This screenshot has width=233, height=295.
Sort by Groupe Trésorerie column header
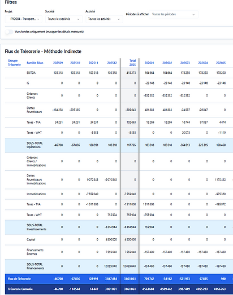(x=14, y=62)
